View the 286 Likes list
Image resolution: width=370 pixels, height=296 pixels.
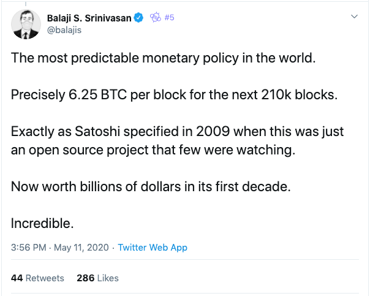pos(97,278)
